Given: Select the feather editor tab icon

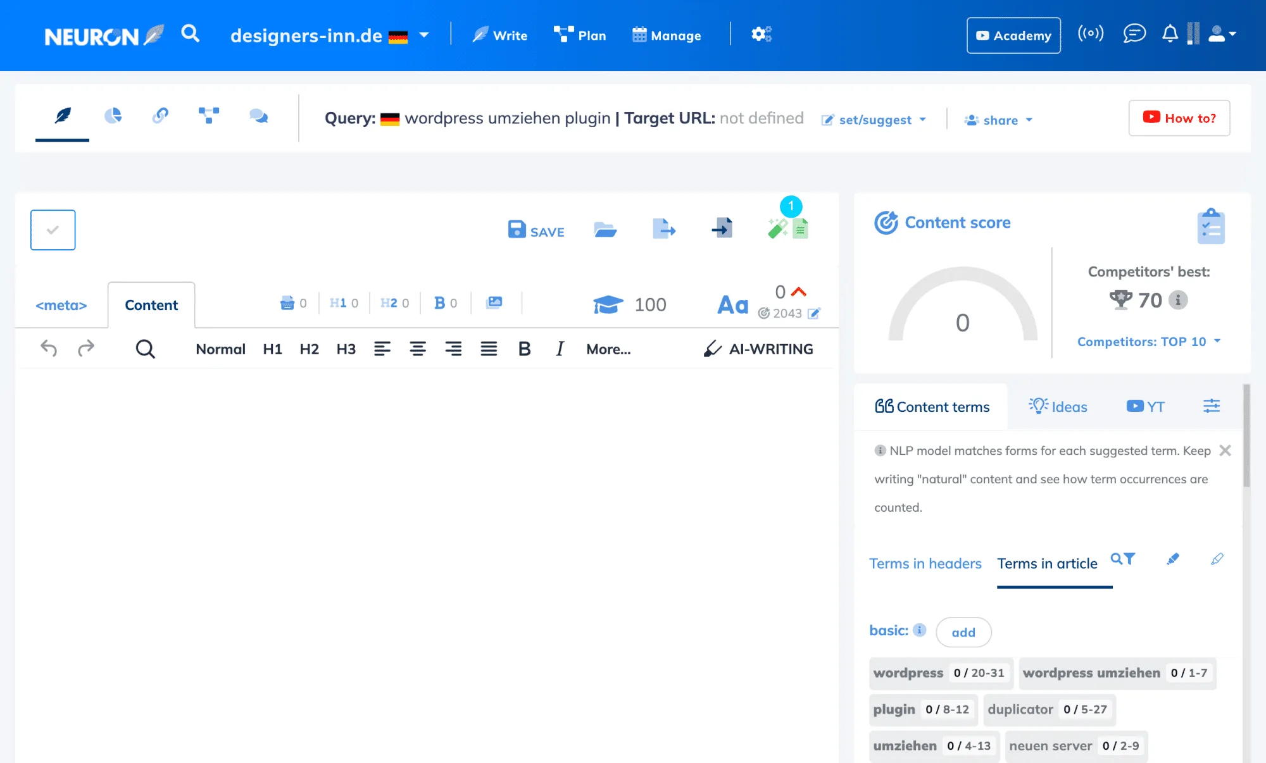Looking at the screenshot, I should coord(63,116).
